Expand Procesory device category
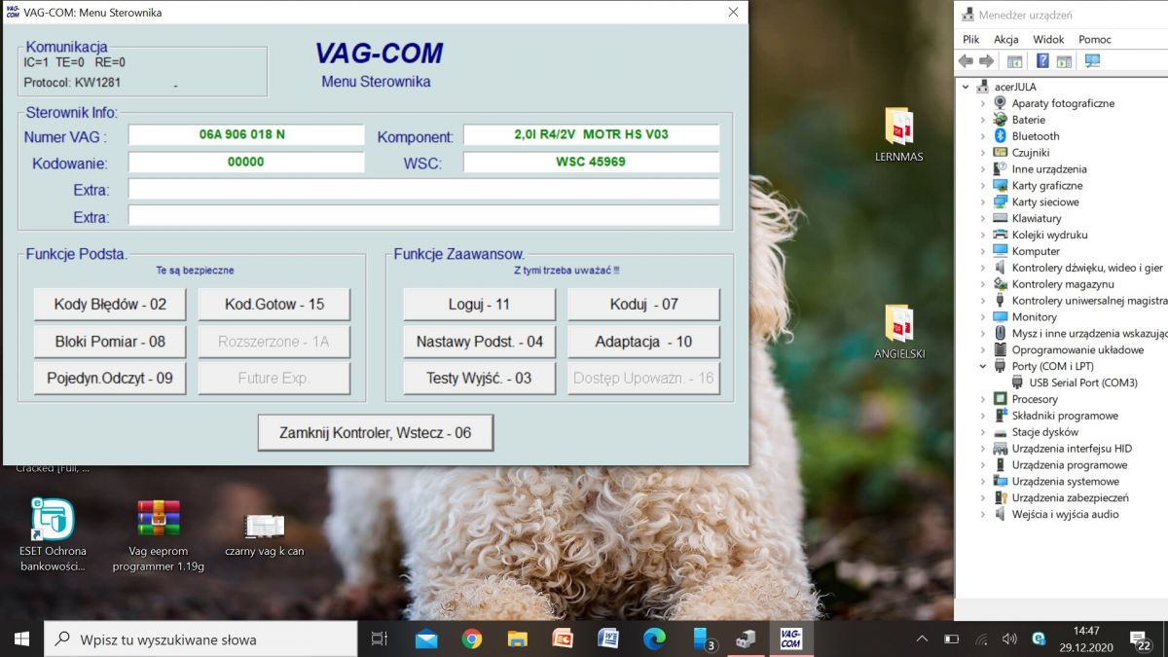The height and width of the screenshot is (657, 1168). 982,399
